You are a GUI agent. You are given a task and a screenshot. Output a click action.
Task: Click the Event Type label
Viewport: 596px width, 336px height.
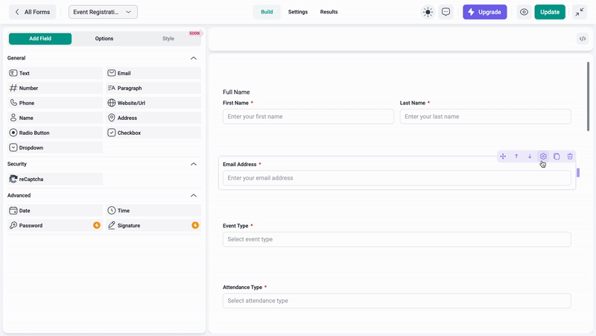coord(235,226)
